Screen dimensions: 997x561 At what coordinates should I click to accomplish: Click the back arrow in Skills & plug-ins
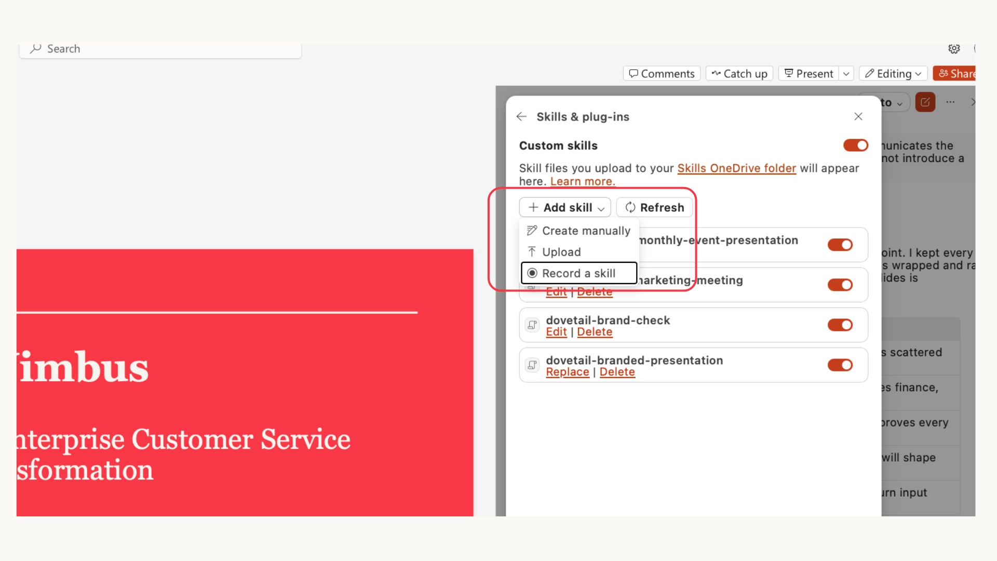[x=522, y=116]
